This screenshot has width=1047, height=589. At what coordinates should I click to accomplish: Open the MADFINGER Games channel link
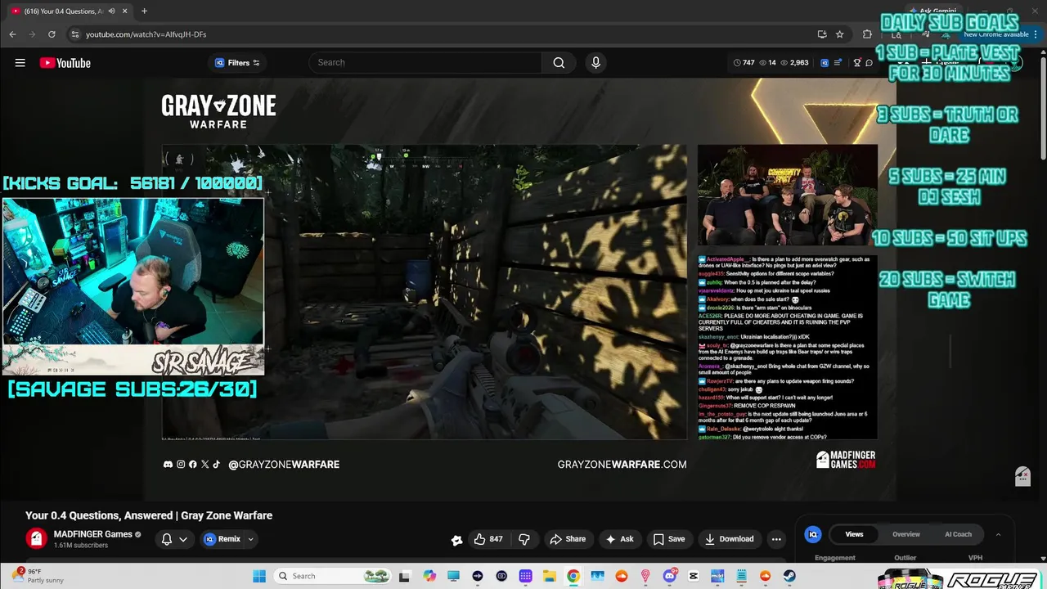pyautogui.click(x=92, y=534)
